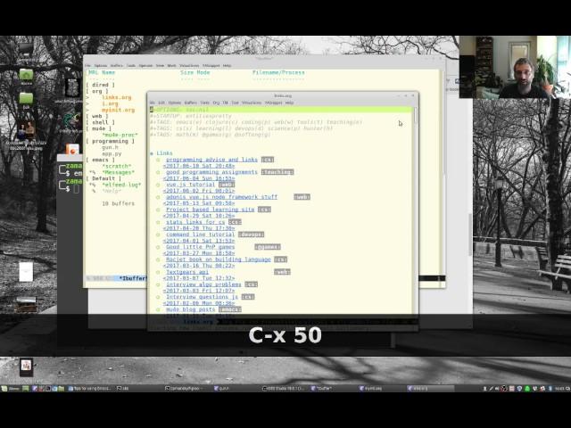Click the *Ibuffer* mode line name
The image size is (571, 428).
point(133,278)
